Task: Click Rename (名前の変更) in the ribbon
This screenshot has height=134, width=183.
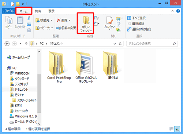Action: 66,28
